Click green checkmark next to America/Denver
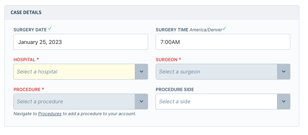308x135 pixels. point(224,29)
